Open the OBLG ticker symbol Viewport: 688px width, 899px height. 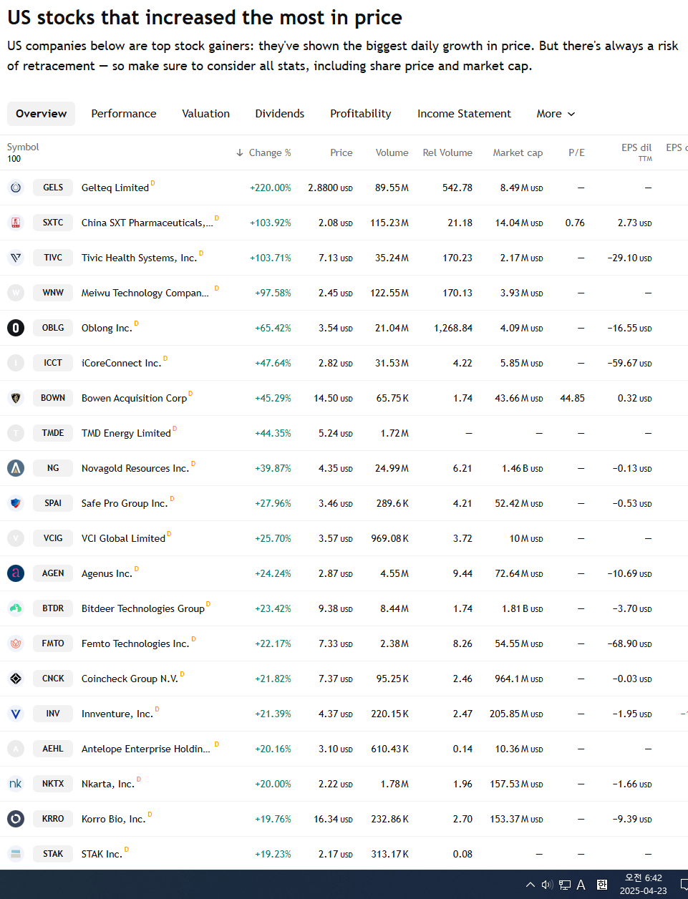(x=53, y=328)
